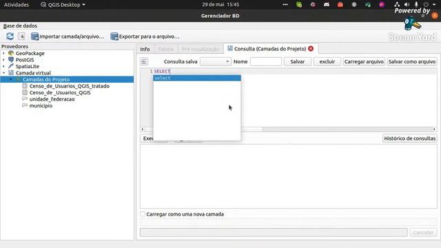441x248 pixels.
Task: Select SpatiaLite feather icon in tree
Action: (x=11, y=66)
